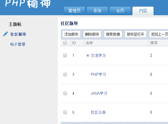Check the box for row ID 1
Image resolution: width=168 pixels, height=124 pixels.
pyautogui.click(x=65, y=55)
